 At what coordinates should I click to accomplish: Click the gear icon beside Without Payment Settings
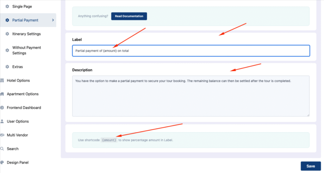pos(7,50)
